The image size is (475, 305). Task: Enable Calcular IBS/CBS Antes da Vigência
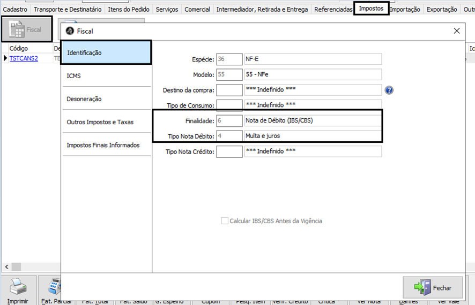(x=225, y=221)
